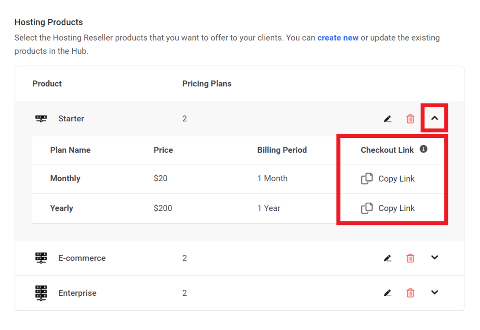Click the E-commerce server icon
This screenshot has width=480, height=330.
pyautogui.click(x=41, y=258)
